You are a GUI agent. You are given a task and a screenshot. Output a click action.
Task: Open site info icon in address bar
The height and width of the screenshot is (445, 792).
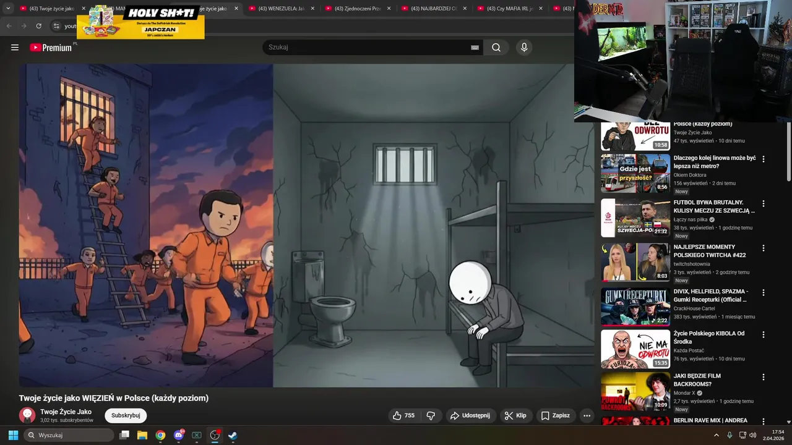pyautogui.click(x=56, y=26)
